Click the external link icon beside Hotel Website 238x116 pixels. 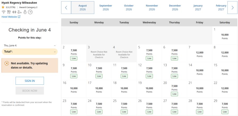[x=19, y=17]
